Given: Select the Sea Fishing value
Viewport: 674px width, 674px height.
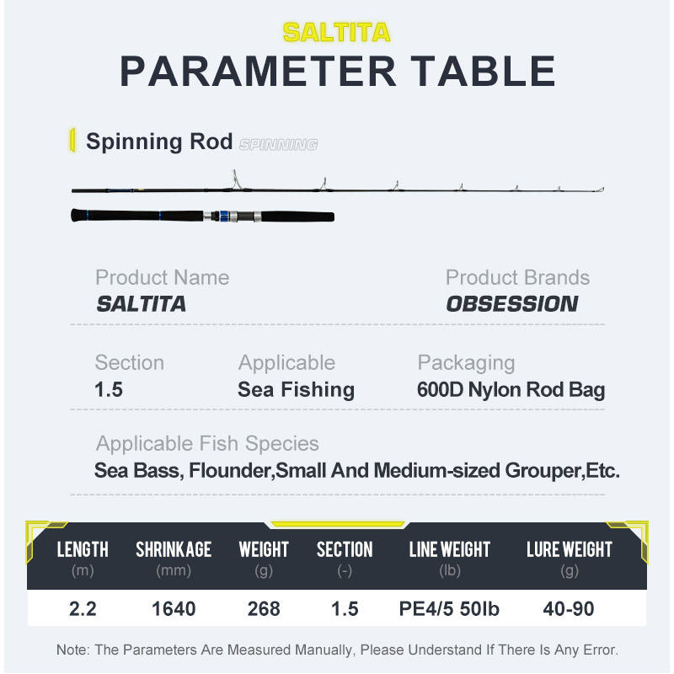Looking at the screenshot, I should tap(296, 389).
